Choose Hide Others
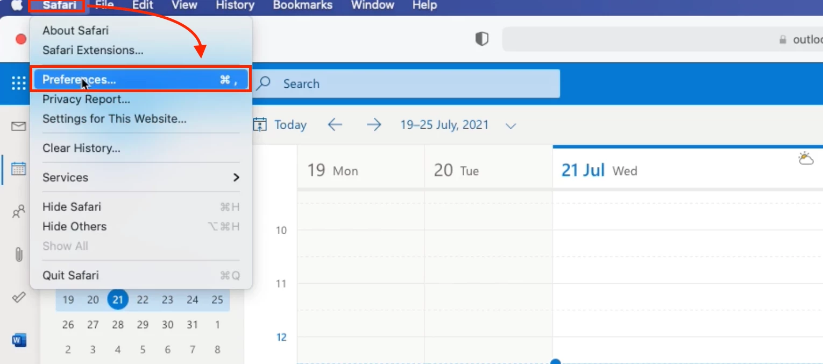 pos(141,226)
